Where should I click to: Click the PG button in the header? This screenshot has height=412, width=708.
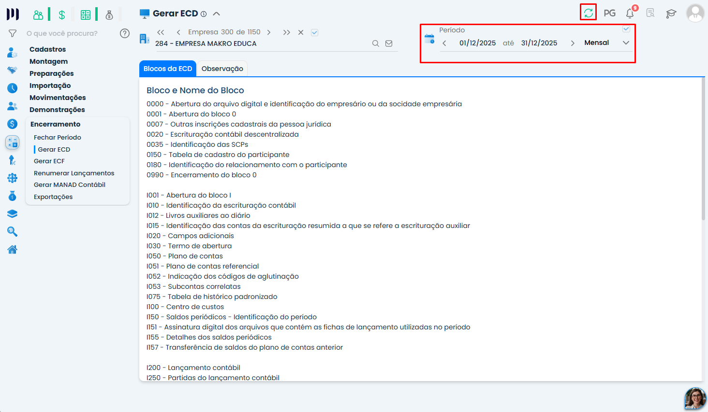coord(610,13)
